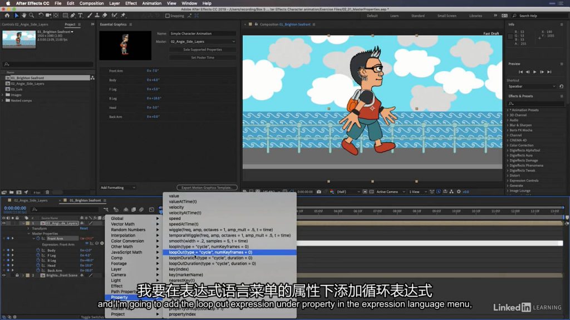Click the motion blur timeline switch icon
This screenshot has height=320, width=570.
click(x=141, y=209)
